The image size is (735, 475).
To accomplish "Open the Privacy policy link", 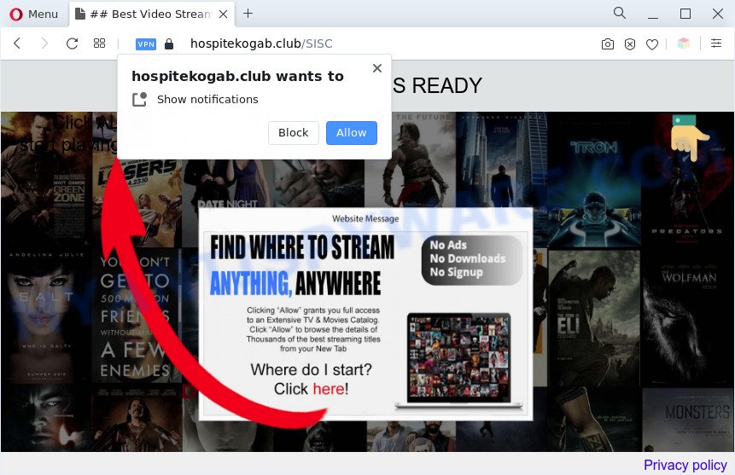I will (685, 465).
